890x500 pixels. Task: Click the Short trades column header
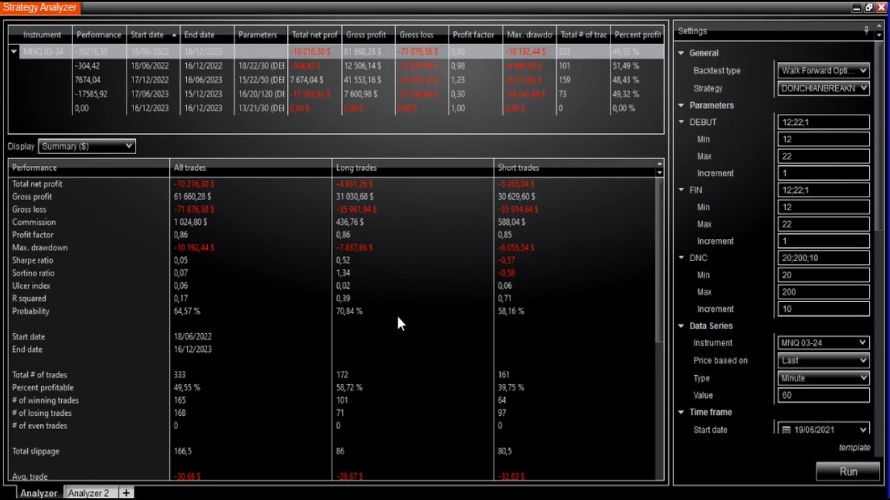point(574,167)
